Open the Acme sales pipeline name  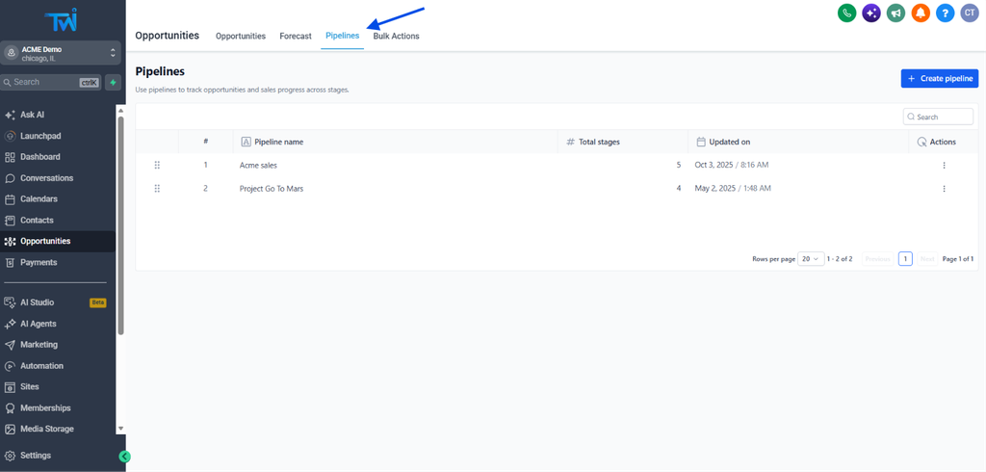258,166
